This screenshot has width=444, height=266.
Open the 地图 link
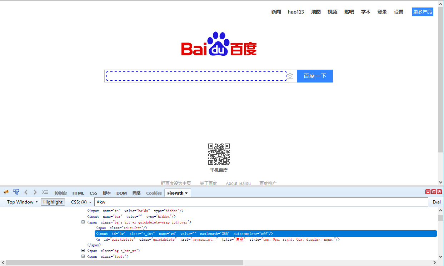click(316, 12)
